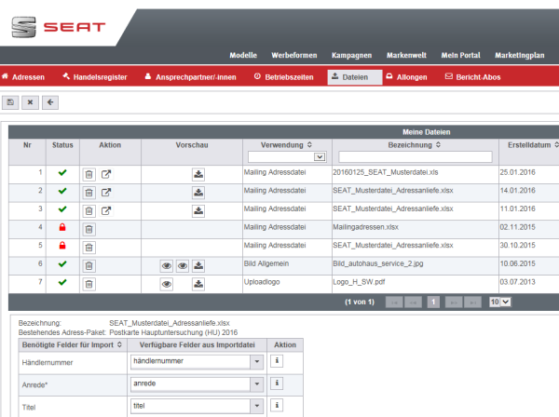Image resolution: width=559 pixels, height=417 pixels.
Task: Open the Mein Portal menu
Action: 460,55
